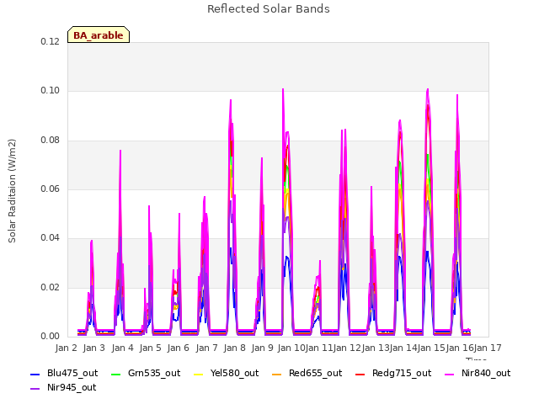Image resolution: width=539 pixels, height=404 pixels.
Task: Click the Jan 8 x-axis label
Action: pyautogui.click(x=235, y=348)
